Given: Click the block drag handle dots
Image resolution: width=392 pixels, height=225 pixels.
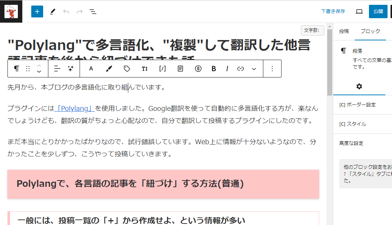Looking at the screenshot, I should tap(28, 69).
